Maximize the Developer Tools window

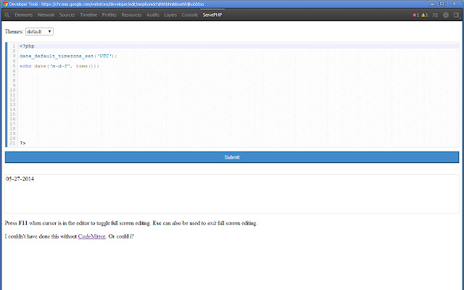pyautogui.click(x=442, y=4)
